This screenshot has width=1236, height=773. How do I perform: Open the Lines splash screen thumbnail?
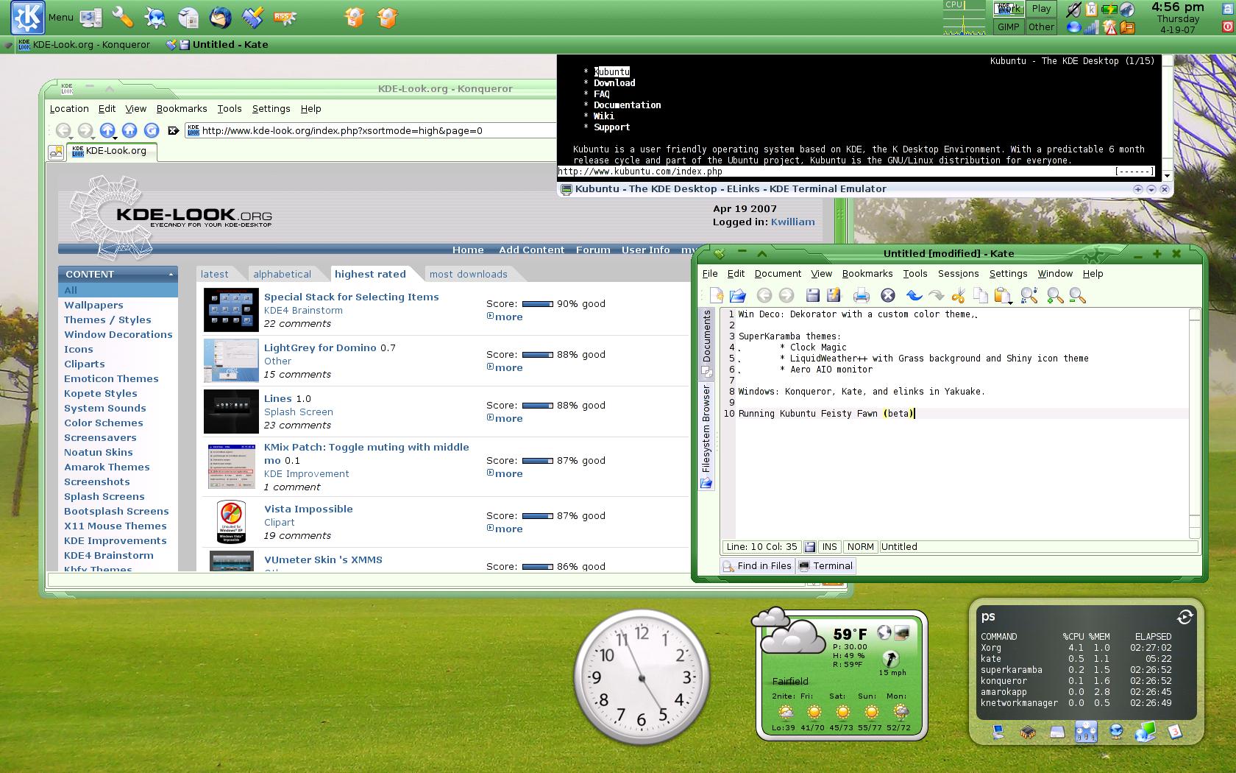[231, 412]
